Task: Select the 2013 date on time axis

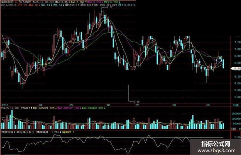Action: click(5, 105)
